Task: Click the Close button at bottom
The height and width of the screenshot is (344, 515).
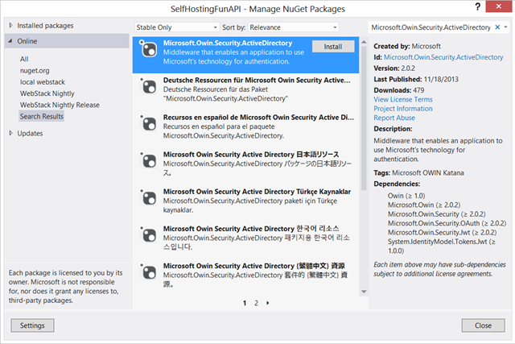Action: click(x=483, y=325)
